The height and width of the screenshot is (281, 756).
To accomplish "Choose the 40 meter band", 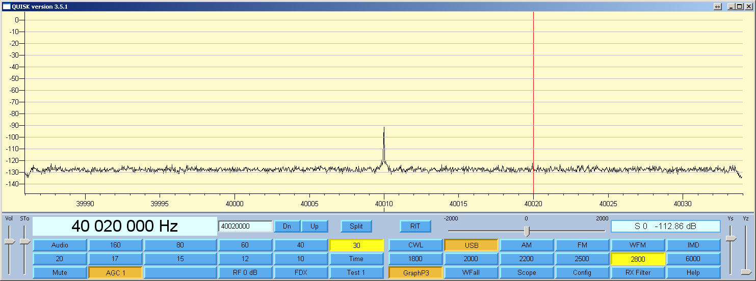I will point(301,245).
